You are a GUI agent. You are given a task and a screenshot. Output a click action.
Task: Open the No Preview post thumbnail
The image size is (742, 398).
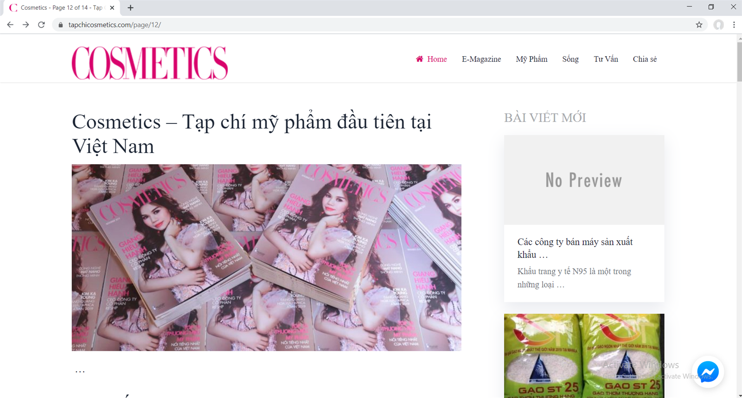(584, 180)
